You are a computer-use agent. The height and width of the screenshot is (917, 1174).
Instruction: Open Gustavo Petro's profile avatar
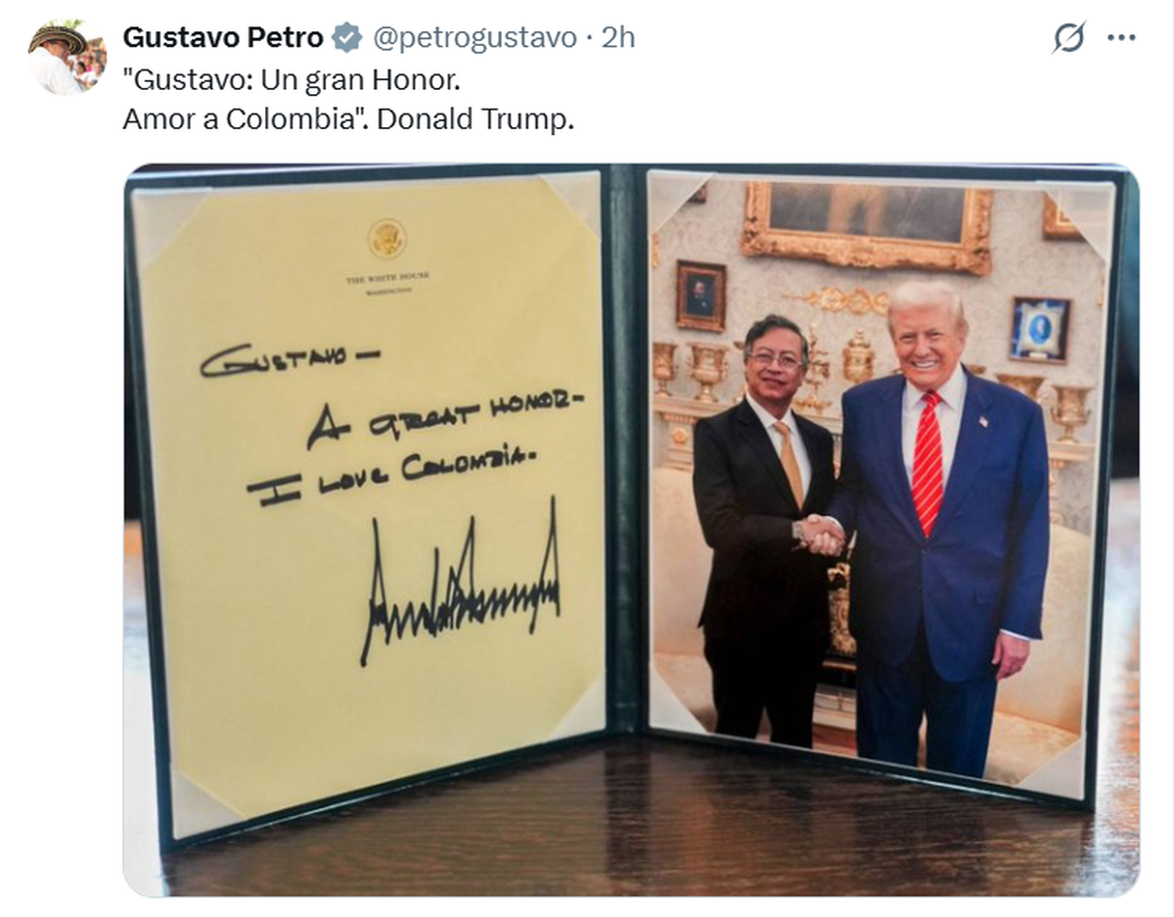[x=67, y=57]
